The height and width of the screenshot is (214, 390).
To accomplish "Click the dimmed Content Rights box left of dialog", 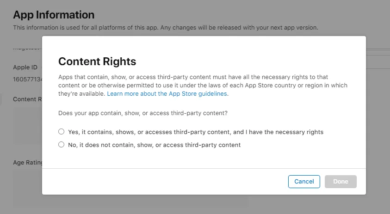I will 28,126.
